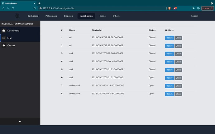Click the bookmark icon by address bar
This screenshot has height=134, width=215.
tap(35, 8)
